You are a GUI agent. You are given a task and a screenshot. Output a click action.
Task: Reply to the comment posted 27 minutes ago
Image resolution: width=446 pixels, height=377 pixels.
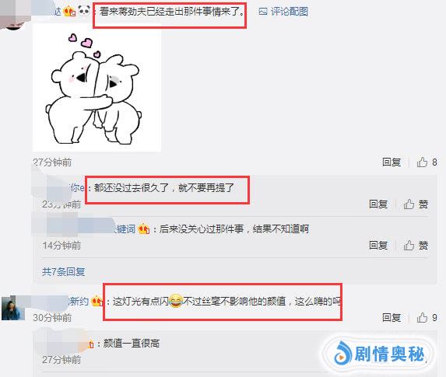(392, 162)
